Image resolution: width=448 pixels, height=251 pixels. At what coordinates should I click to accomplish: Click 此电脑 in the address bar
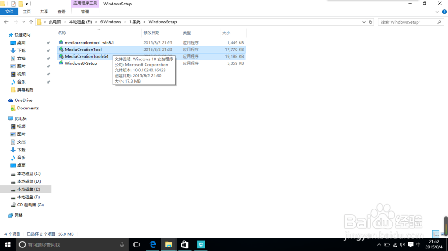tap(55, 22)
